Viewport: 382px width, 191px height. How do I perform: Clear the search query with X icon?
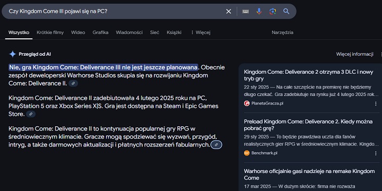(x=229, y=12)
